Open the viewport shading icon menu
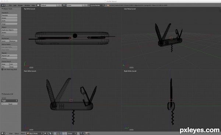The image size is (221, 135). pyautogui.click(x=46, y=133)
